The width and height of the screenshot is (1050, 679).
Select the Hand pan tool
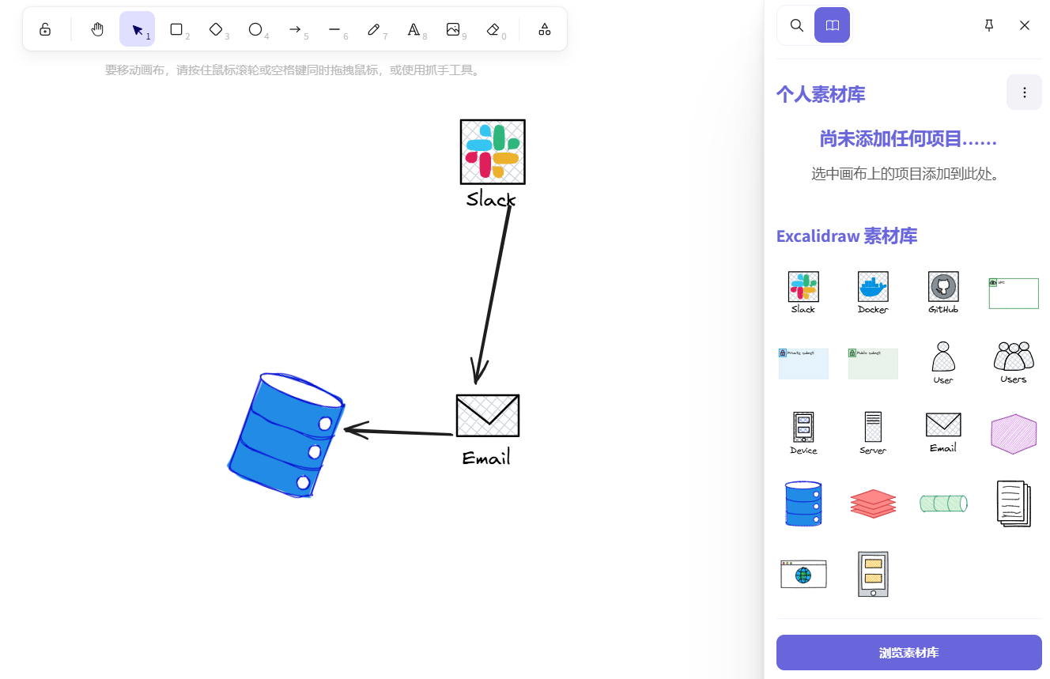97,29
